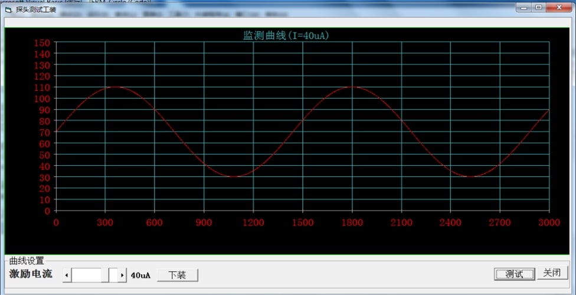Click x-axis label 1200
Viewport: 576px width, 295px height.
click(253, 222)
